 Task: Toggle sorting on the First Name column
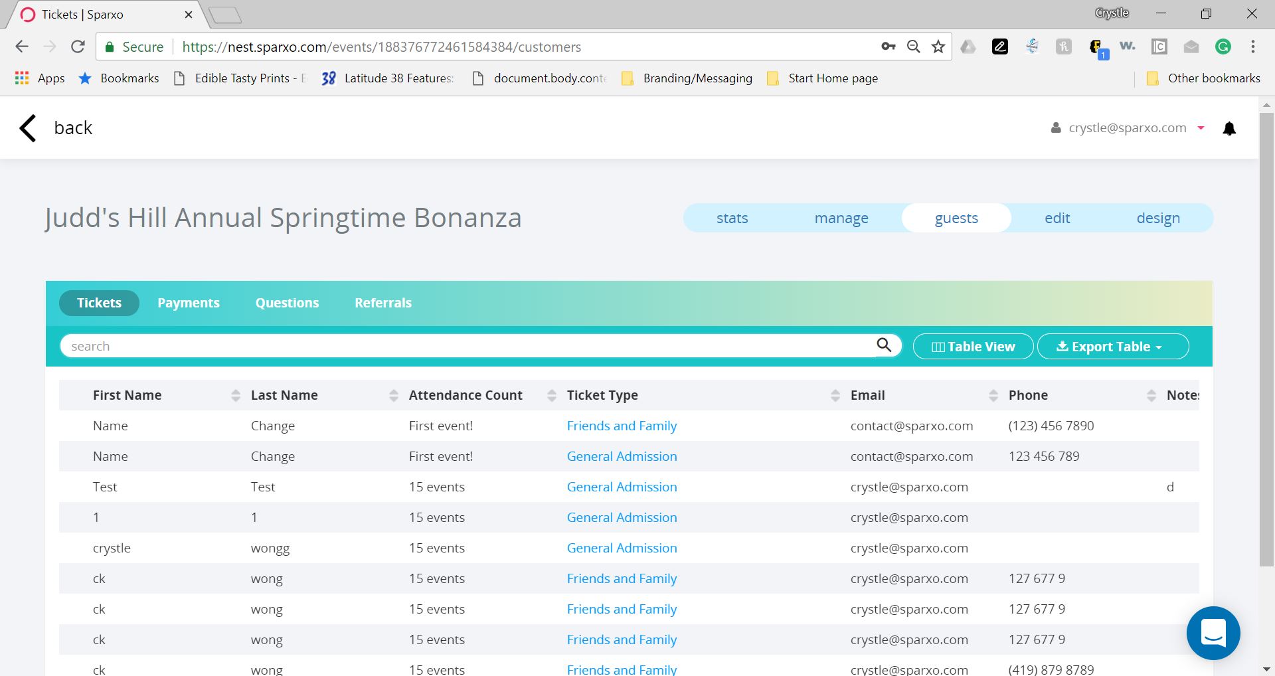tap(236, 394)
